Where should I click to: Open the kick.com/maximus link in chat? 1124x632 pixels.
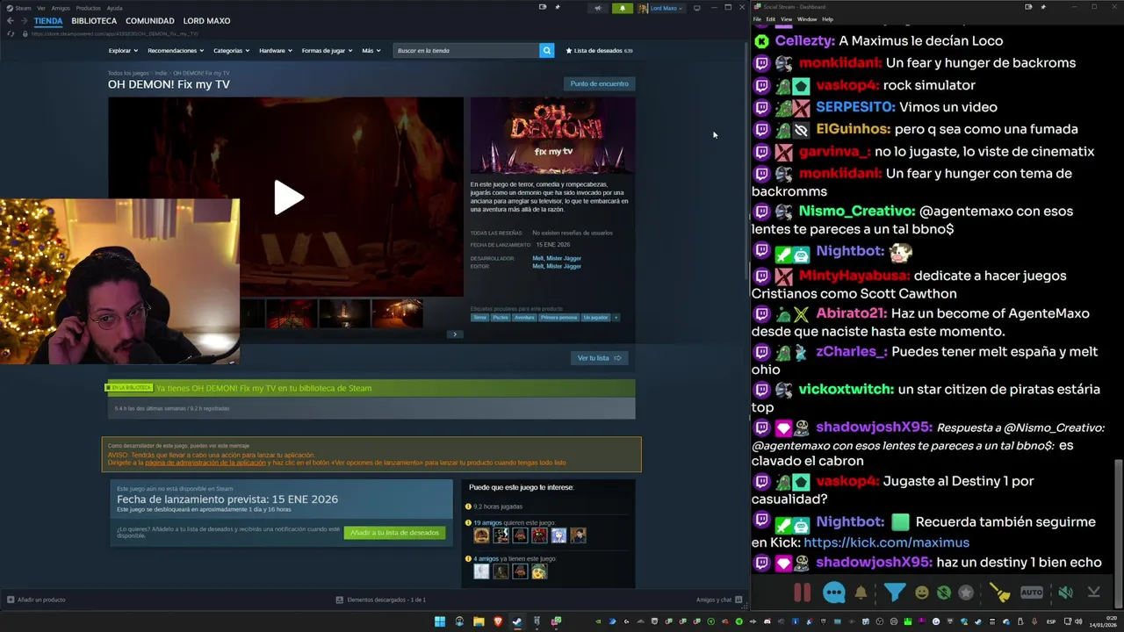pos(886,542)
